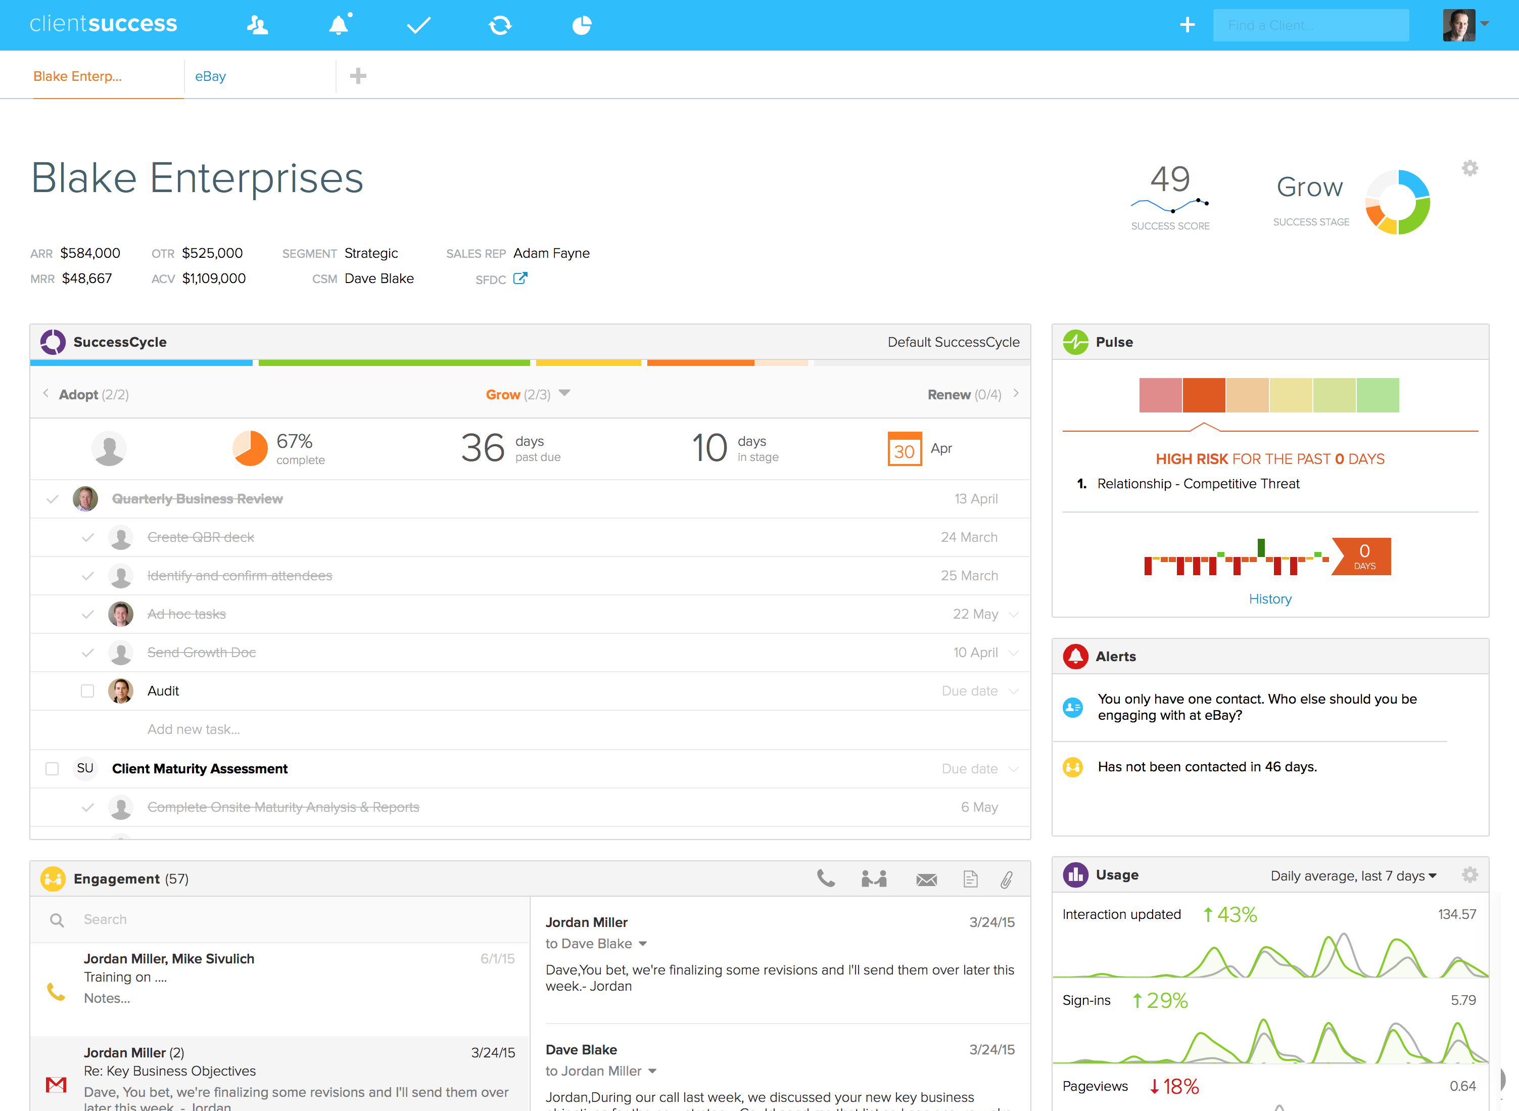Open the client settings gear near success stage
The image size is (1519, 1111).
coord(1470,168)
